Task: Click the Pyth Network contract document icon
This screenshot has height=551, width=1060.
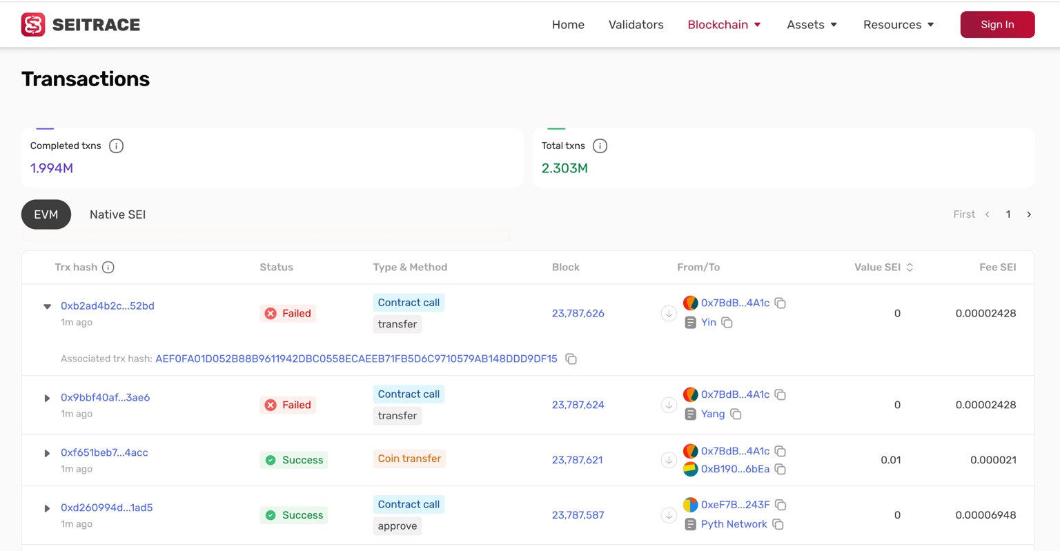Action: (x=690, y=525)
